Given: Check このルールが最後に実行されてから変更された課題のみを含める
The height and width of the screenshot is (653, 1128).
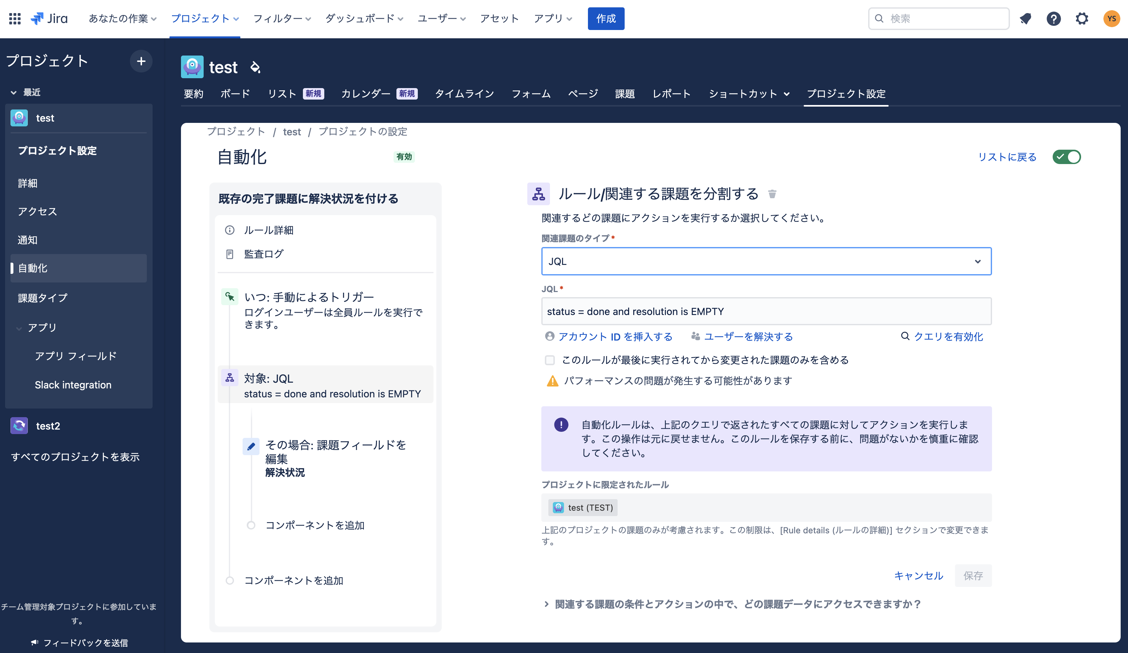Looking at the screenshot, I should click(550, 360).
